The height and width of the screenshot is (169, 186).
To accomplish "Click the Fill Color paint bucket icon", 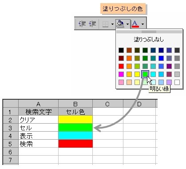I will (x=120, y=24).
